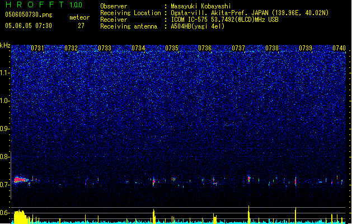Select the filename 0506050730.png
Image resolution: width=352 pixels, height=224 pixels.
click(x=29, y=15)
